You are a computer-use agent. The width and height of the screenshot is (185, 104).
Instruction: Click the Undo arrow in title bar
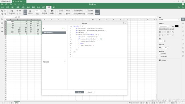pos(15,4)
